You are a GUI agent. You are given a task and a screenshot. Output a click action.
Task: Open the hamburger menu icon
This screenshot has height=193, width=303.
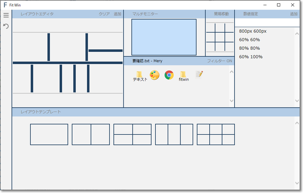(6, 15)
